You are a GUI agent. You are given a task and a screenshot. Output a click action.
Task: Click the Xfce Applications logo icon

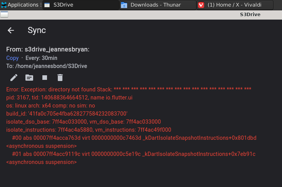tap(4, 5)
